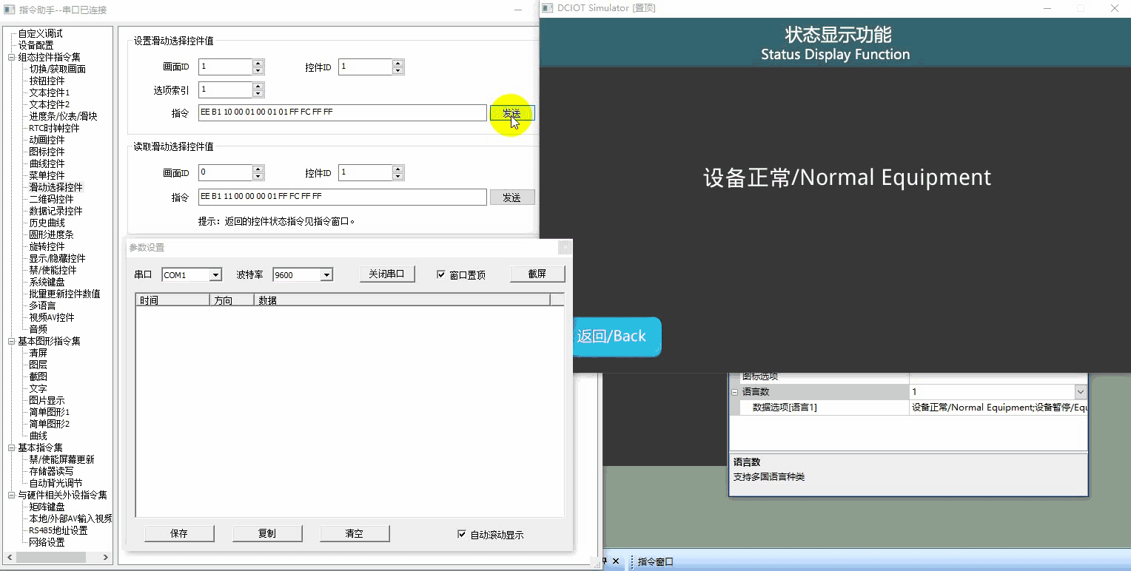The width and height of the screenshot is (1131, 571).
Task: Click 返回/Back button in simulator
Action: [616, 337]
